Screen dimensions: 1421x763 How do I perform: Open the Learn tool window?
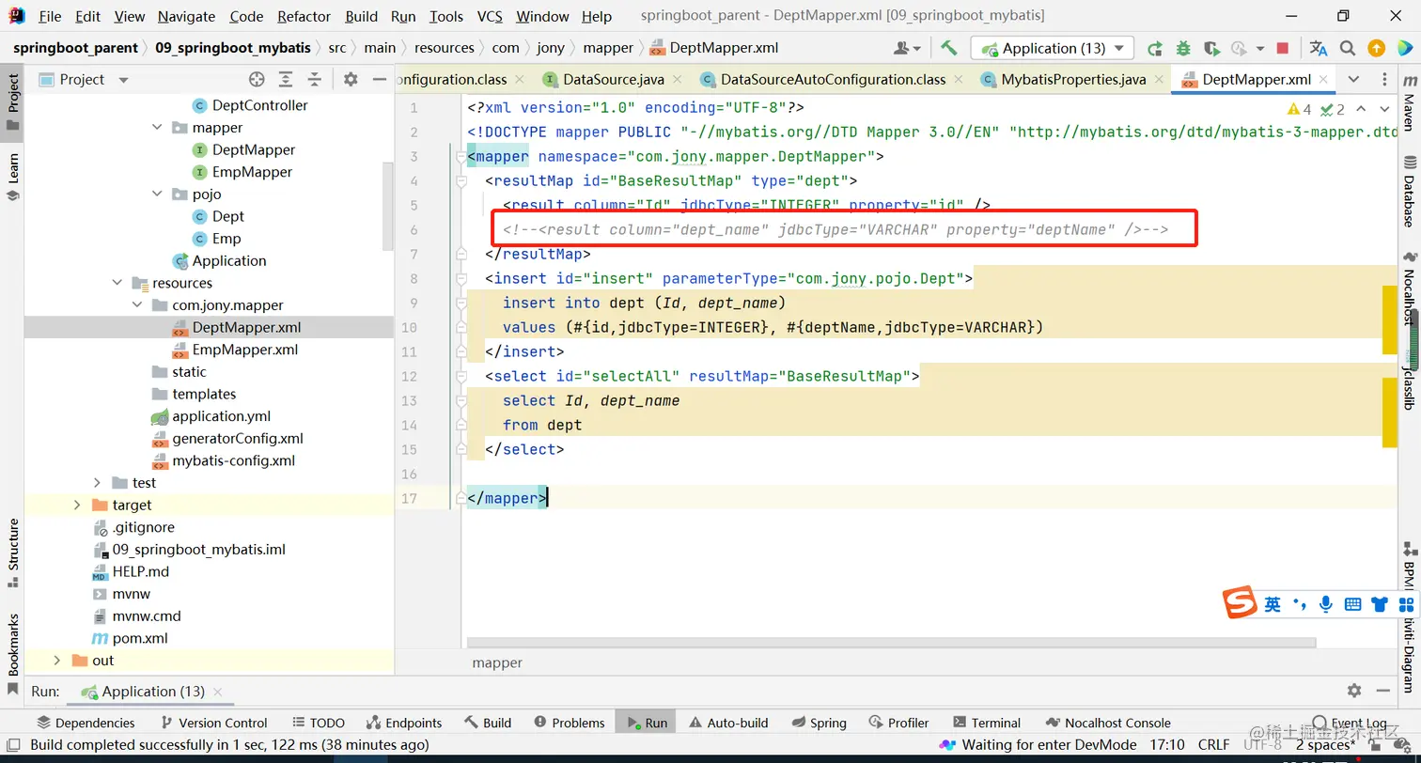(x=13, y=177)
